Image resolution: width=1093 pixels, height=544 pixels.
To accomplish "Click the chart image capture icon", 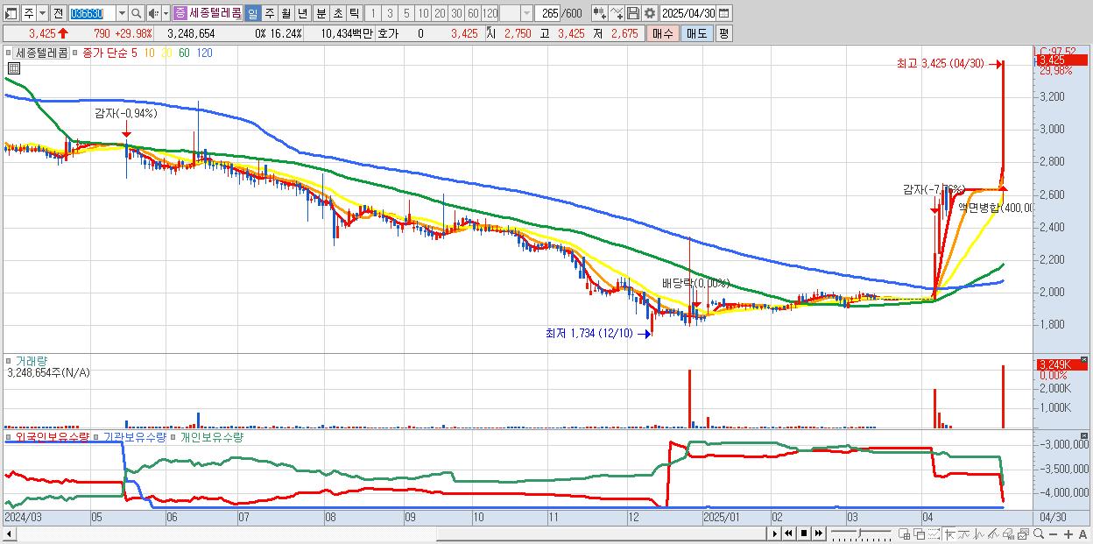I will pos(1023,533).
